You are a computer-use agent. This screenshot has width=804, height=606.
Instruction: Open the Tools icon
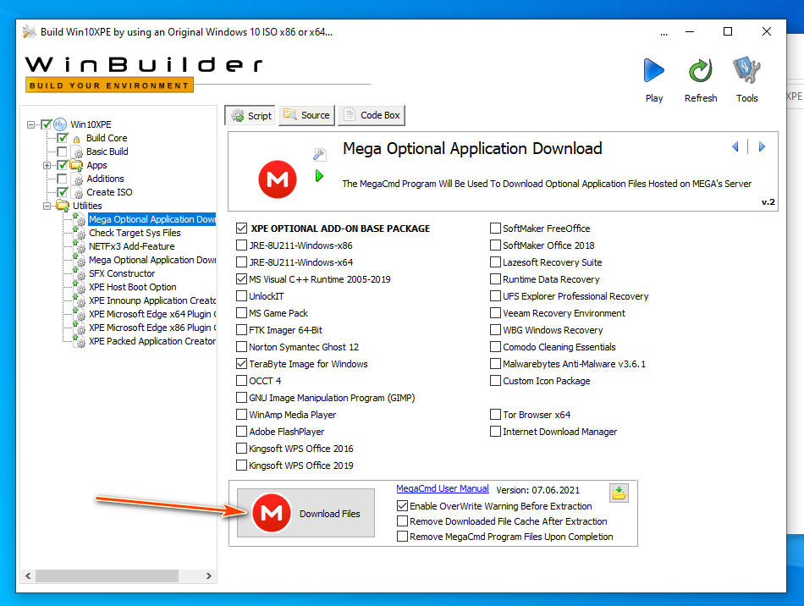point(746,70)
